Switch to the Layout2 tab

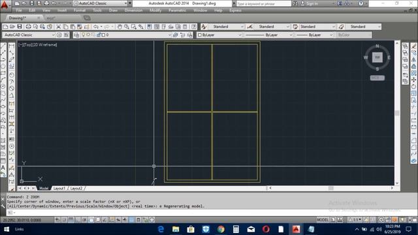[76, 189]
